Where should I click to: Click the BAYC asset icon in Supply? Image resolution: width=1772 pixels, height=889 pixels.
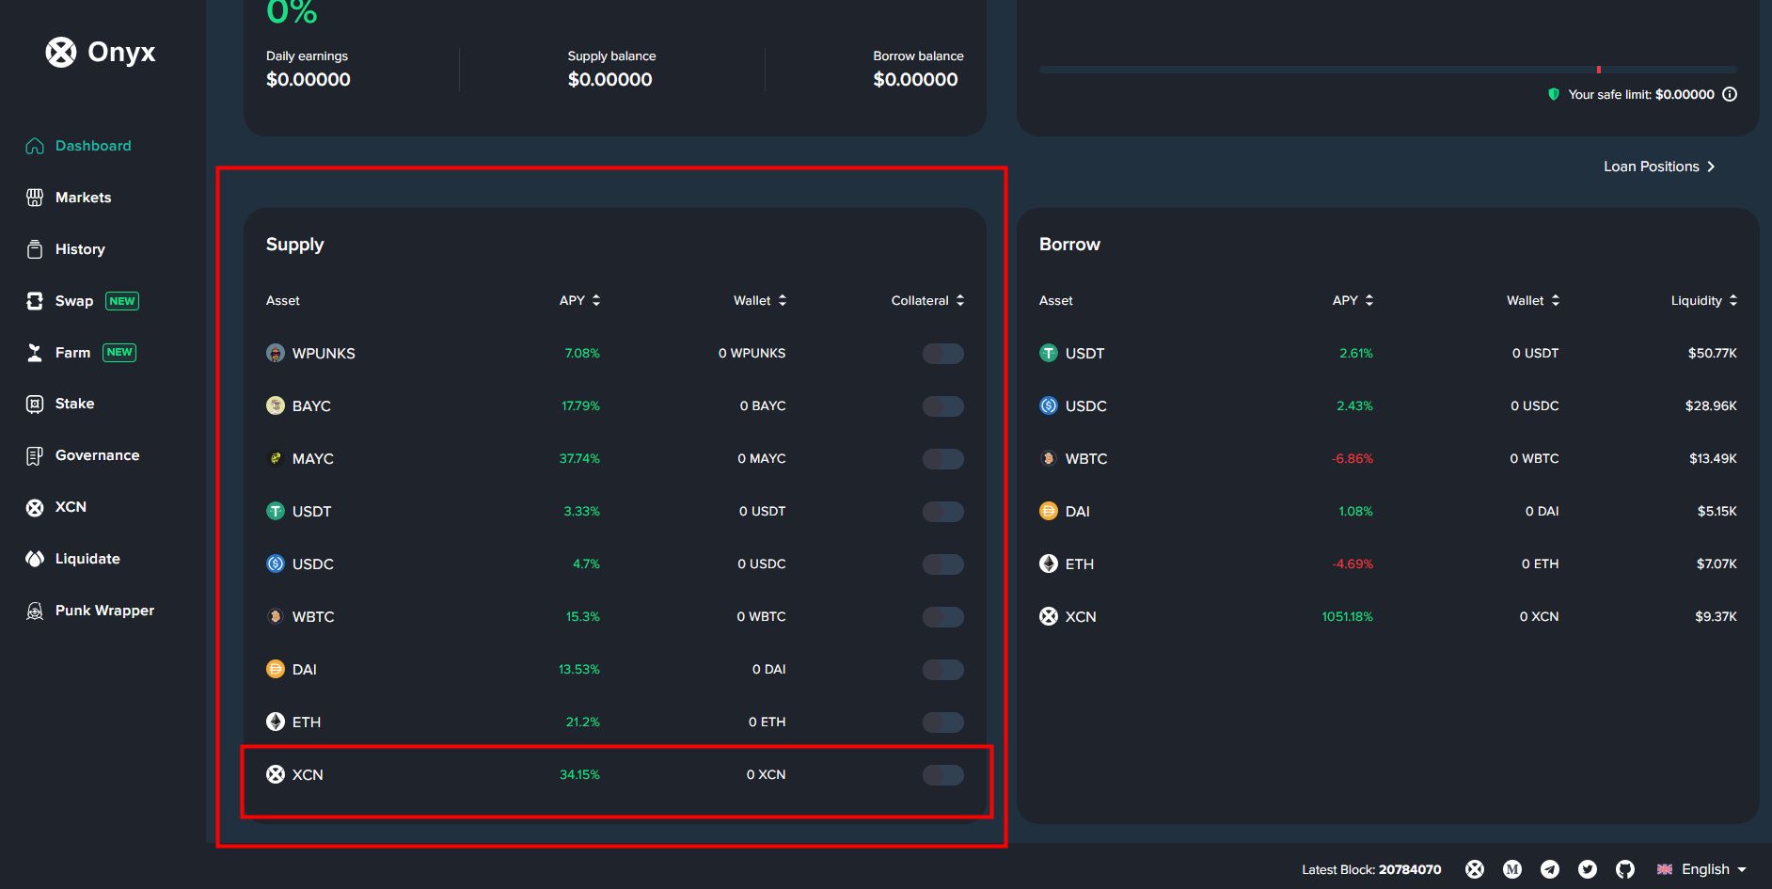(276, 406)
